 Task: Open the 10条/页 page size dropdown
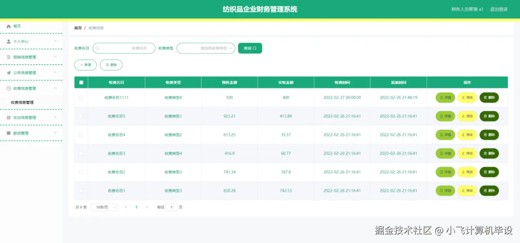pyautogui.click(x=104, y=207)
